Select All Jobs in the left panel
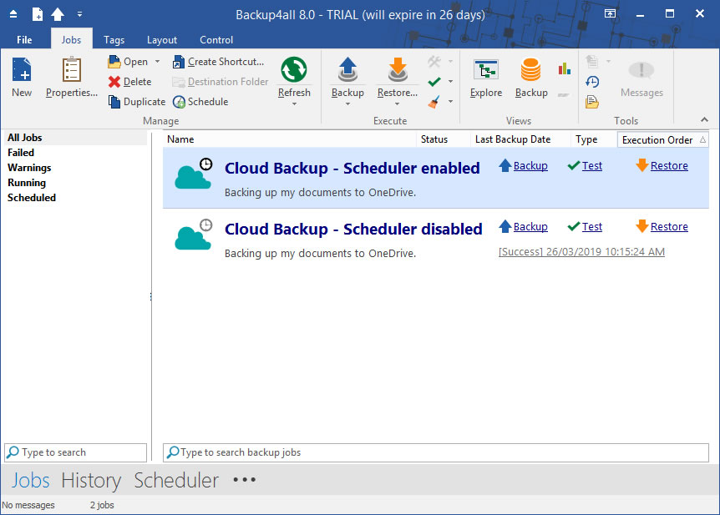720x515 pixels. (x=76, y=138)
